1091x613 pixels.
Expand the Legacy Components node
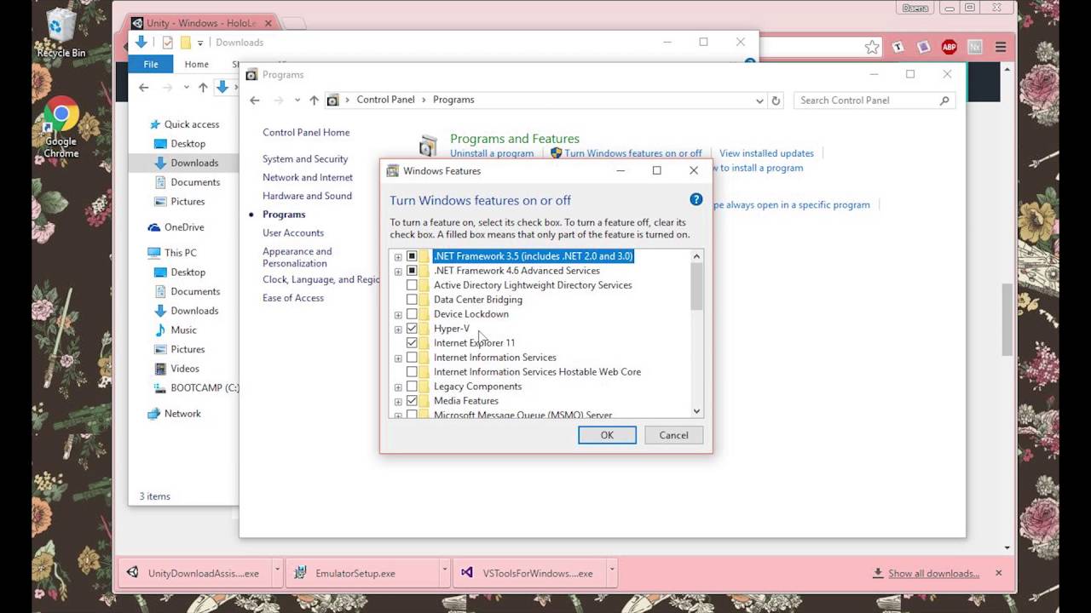pyautogui.click(x=398, y=387)
